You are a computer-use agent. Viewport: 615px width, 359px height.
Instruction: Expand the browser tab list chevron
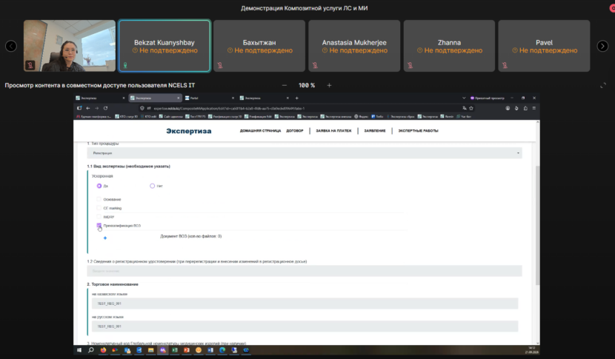(464, 98)
